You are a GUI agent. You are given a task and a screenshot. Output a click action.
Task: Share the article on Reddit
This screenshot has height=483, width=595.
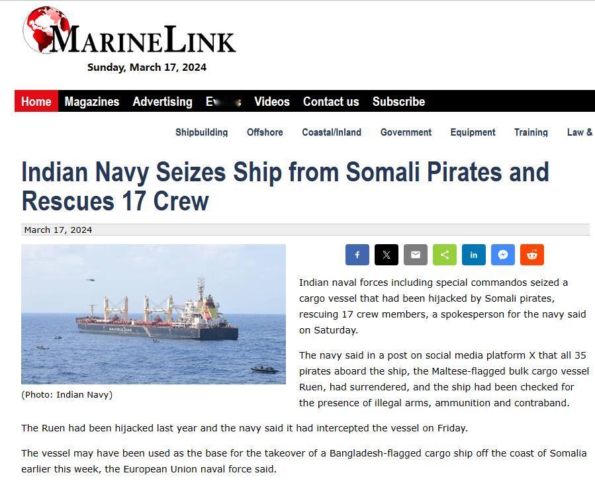point(532,255)
